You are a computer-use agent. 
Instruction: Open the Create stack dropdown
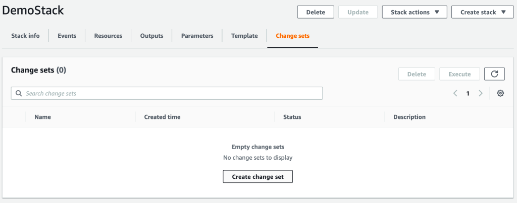click(482, 12)
